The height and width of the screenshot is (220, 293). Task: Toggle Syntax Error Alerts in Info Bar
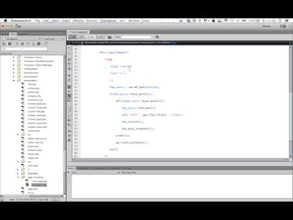click(70, 100)
